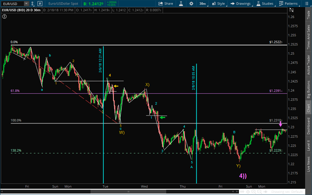312x195 pixels.
Task: Click the B: 1.2412 bid quote
Action: coord(93,4)
